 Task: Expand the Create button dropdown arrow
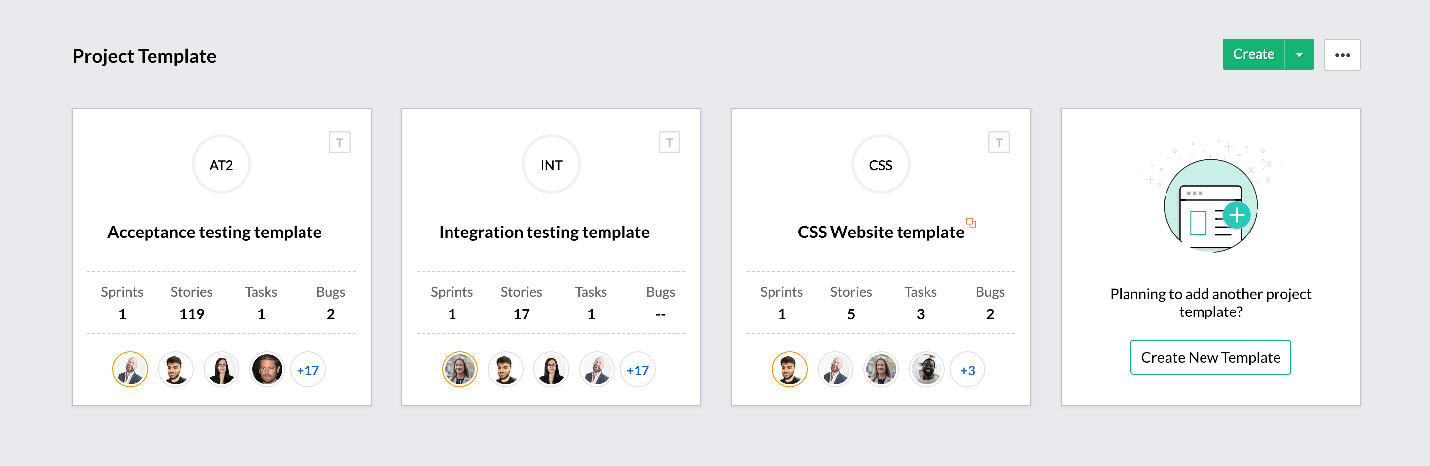(x=1299, y=54)
